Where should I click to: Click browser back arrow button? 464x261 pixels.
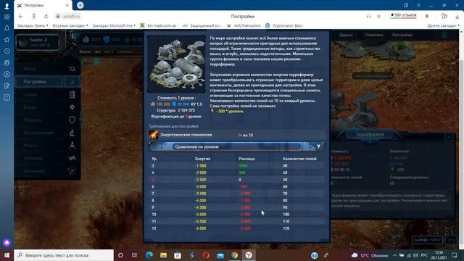click(21, 16)
